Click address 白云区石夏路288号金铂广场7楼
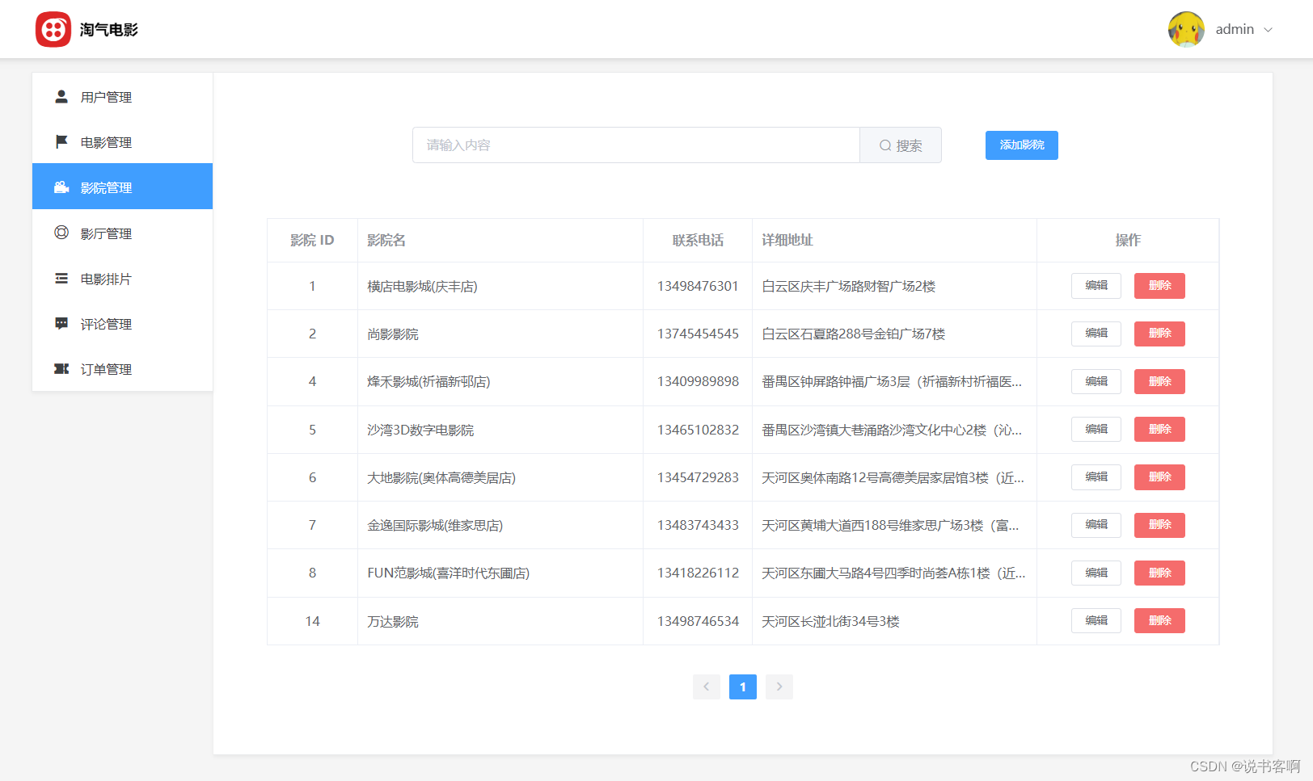The image size is (1313, 781). click(x=853, y=334)
